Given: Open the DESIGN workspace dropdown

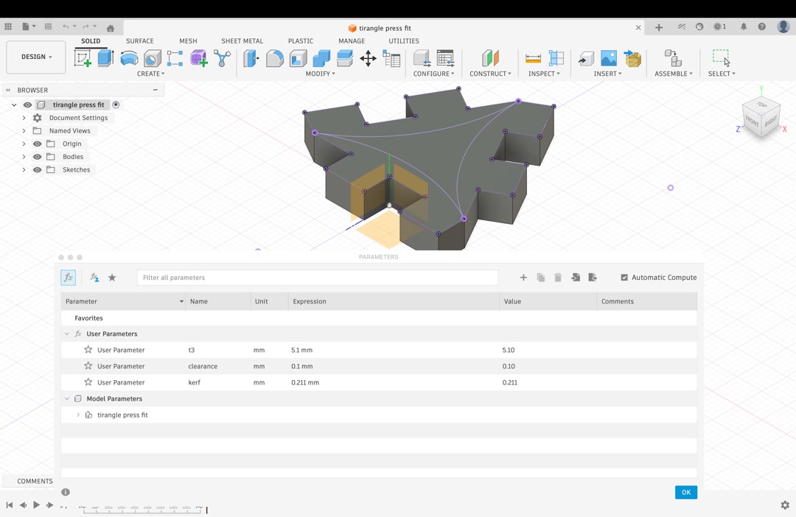Looking at the screenshot, I should [x=36, y=57].
